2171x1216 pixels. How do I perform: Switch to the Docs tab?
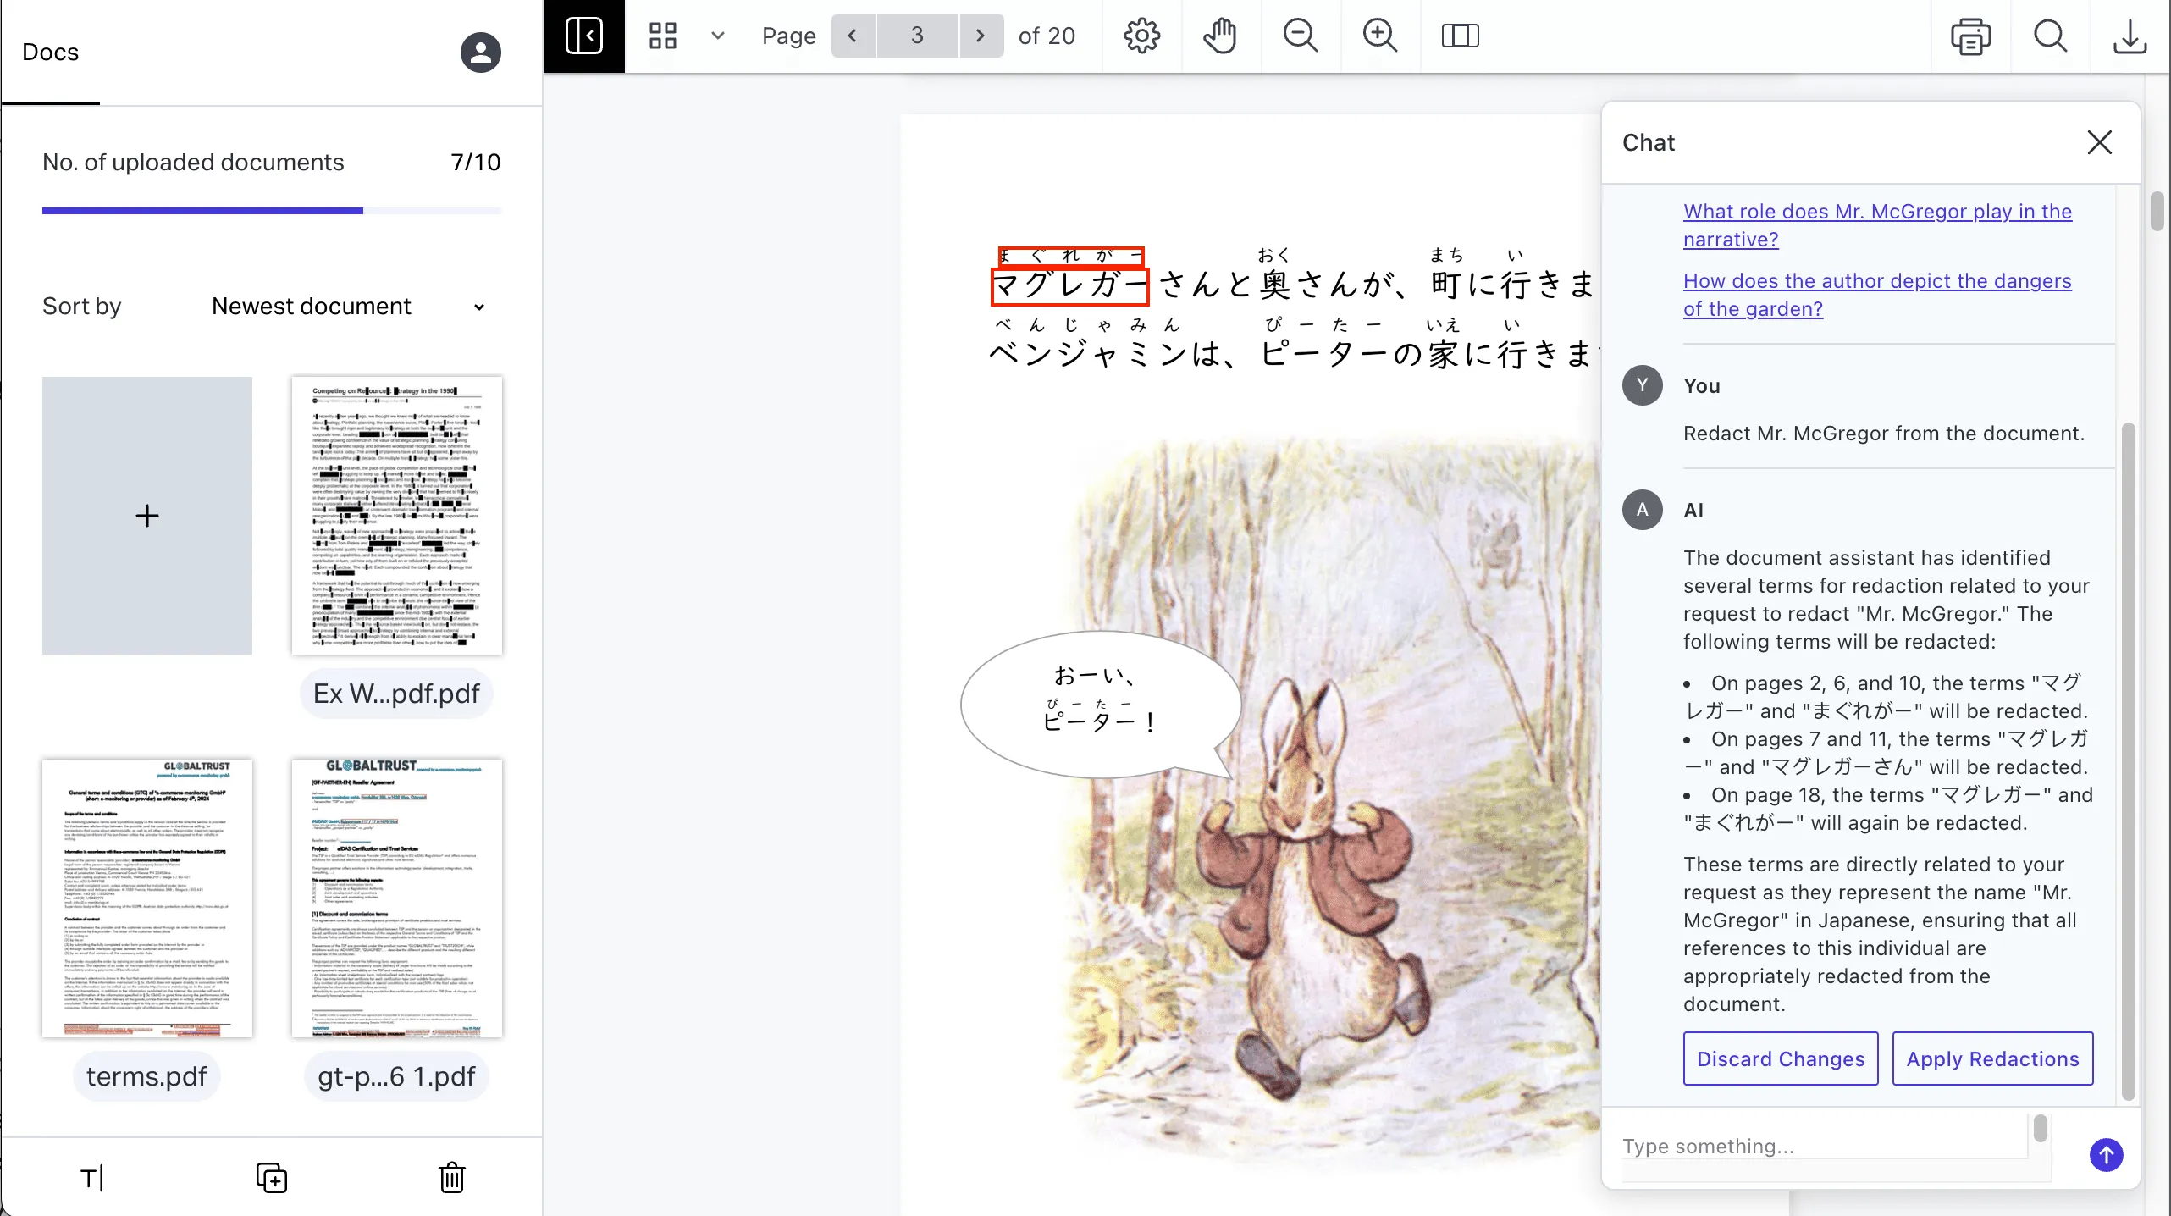(49, 52)
